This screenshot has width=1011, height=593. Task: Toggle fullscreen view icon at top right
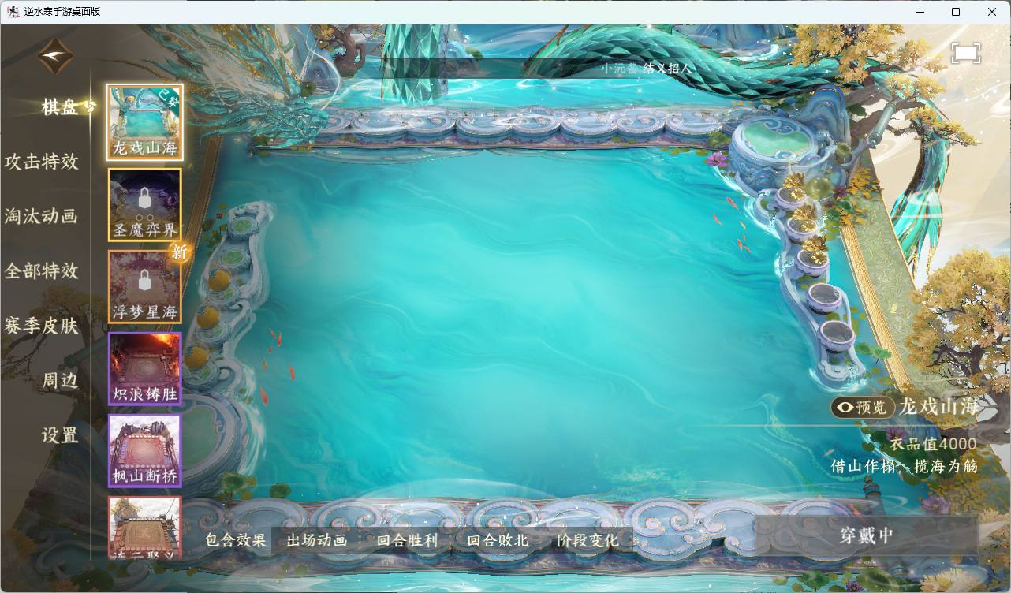click(x=966, y=53)
